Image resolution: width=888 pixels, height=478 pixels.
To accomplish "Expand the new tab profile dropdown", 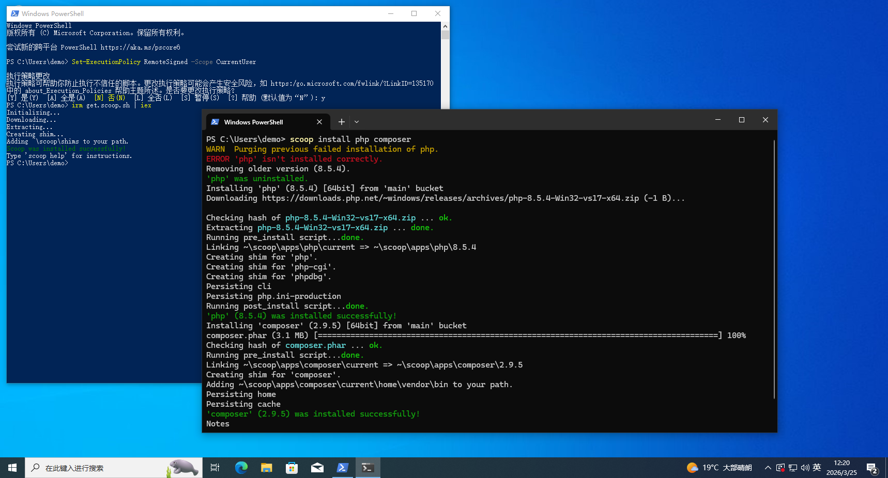I will click(x=357, y=122).
